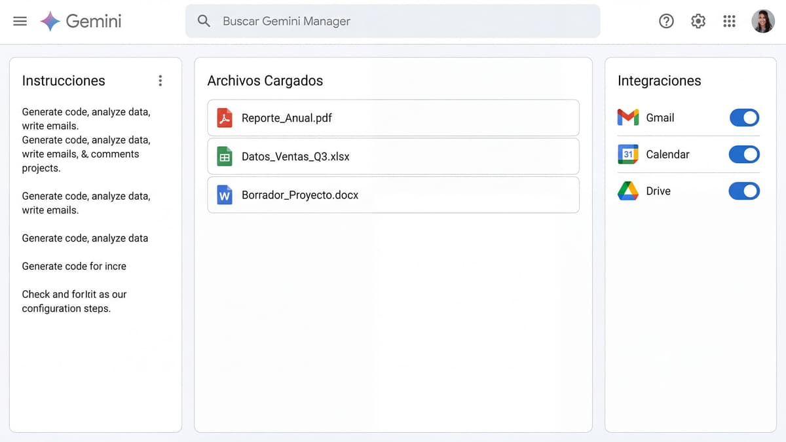Open the hamburger navigation menu
Screen dimensions: 786x442
click(20, 20)
